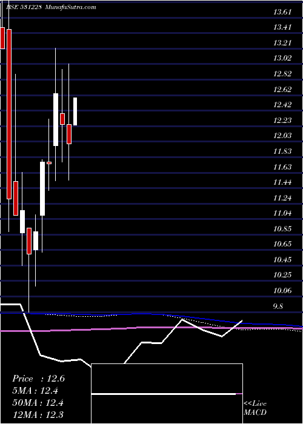Click the 12.42 price axis label
303x424 pixels.
(282, 105)
